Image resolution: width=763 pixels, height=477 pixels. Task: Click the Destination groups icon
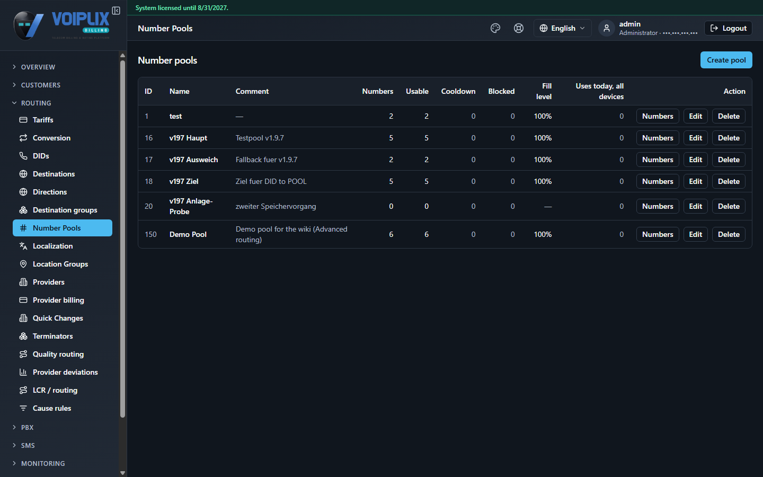(x=23, y=210)
